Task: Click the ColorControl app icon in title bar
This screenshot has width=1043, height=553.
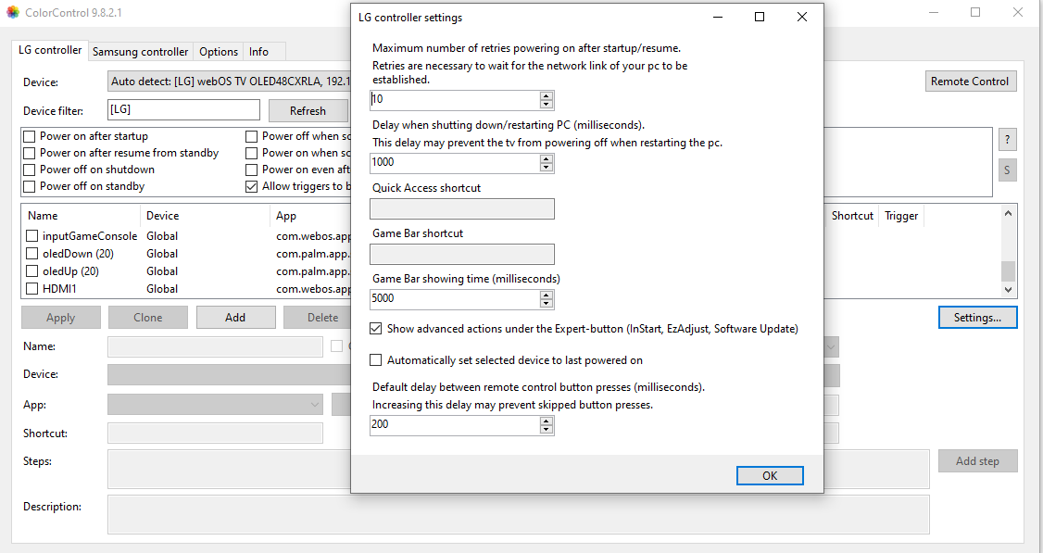Action: [12, 12]
